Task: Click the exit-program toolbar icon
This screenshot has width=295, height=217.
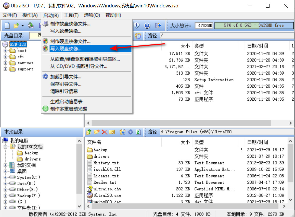Action: tap(158, 25)
